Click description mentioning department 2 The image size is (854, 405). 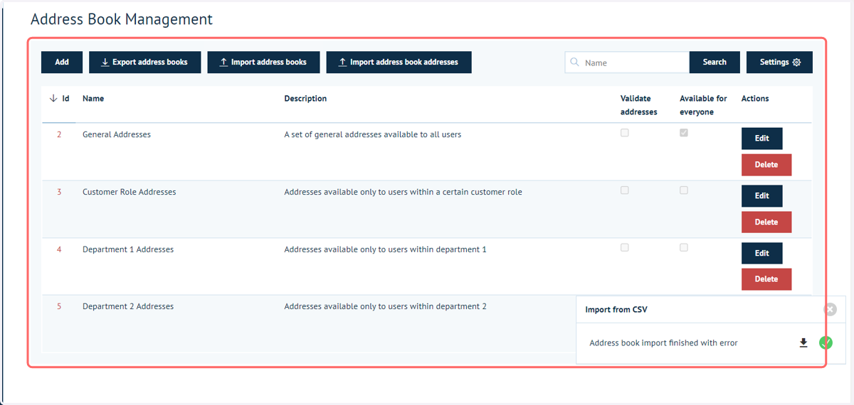[385, 306]
